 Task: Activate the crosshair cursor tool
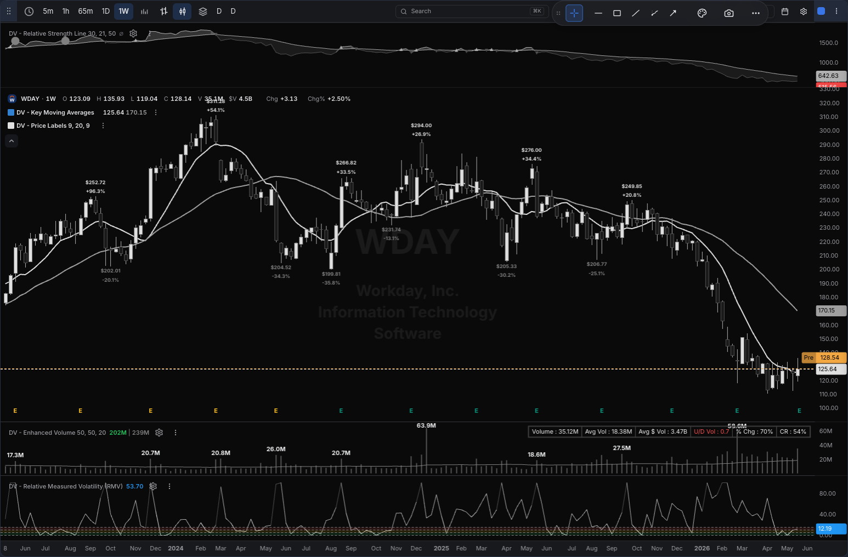pyautogui.click(x=574, y=13)
